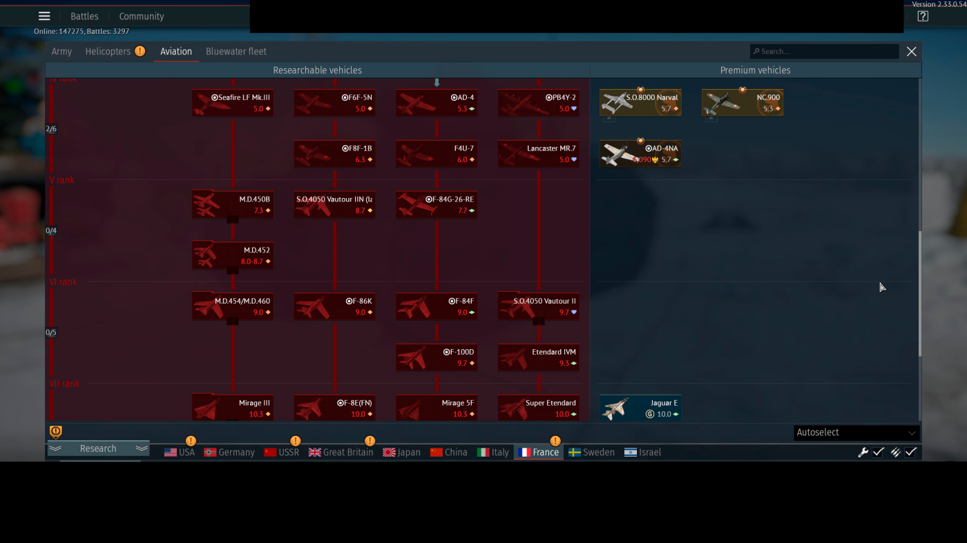
Task: Click the "Online: 147275, Battles: 3297" status text
Action: tap(82, 32)
